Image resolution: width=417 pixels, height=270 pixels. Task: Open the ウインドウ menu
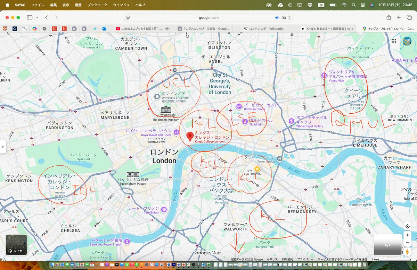pyautogui.click(x=121, y=5)
